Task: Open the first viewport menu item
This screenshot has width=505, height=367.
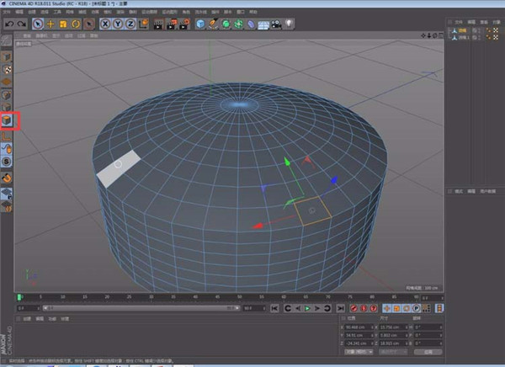Action: (27, 36)
